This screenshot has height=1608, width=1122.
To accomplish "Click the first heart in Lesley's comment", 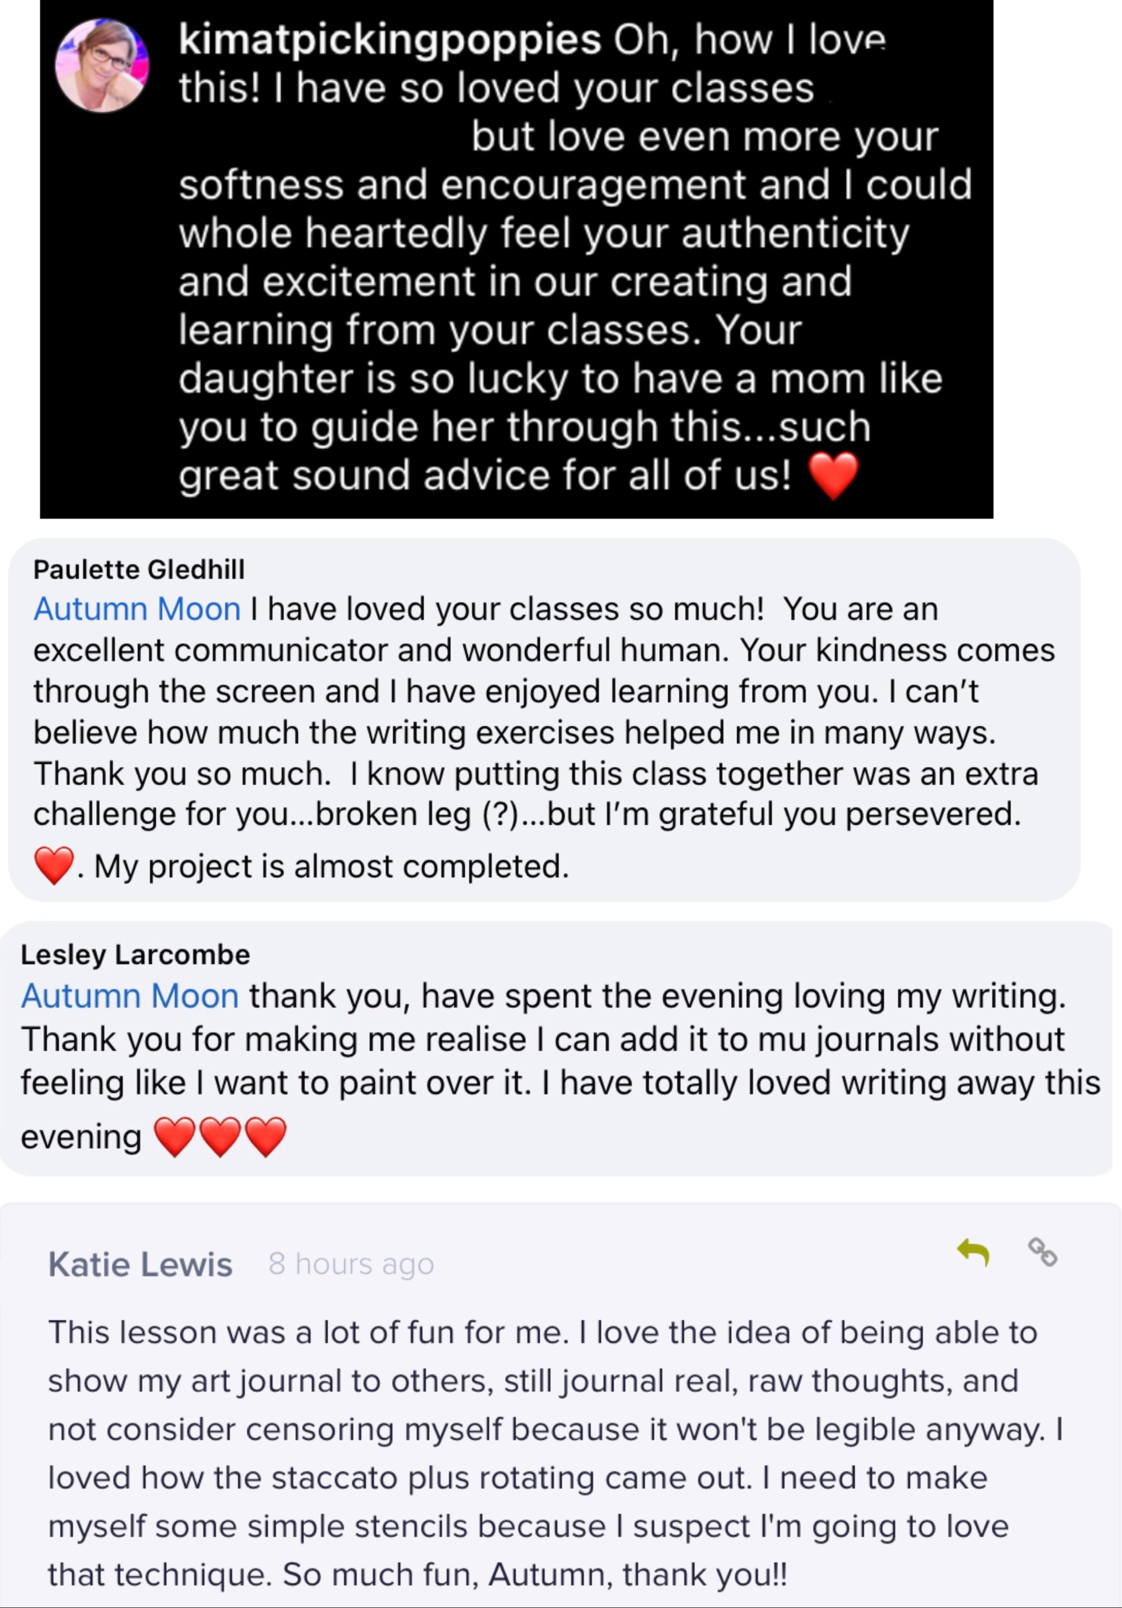I will [174, 1137].
